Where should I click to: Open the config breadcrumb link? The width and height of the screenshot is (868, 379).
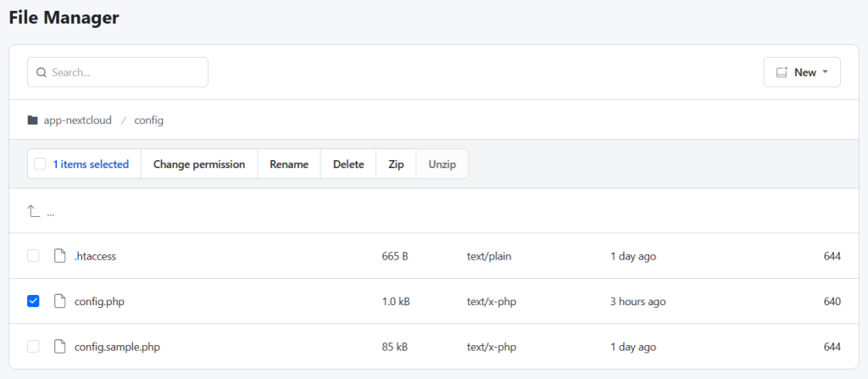(148, 120)
